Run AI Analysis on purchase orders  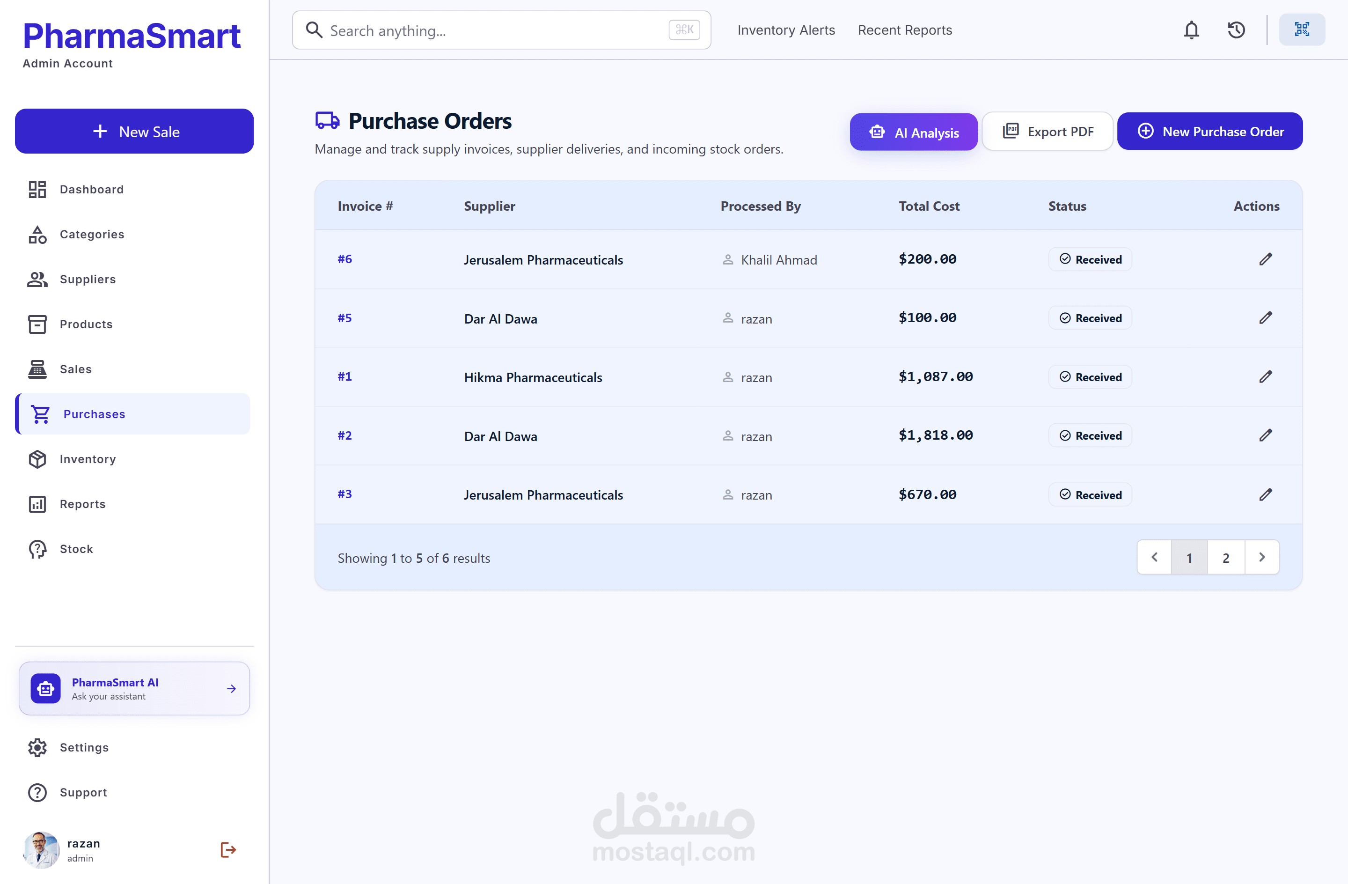(x=914, y=132)
